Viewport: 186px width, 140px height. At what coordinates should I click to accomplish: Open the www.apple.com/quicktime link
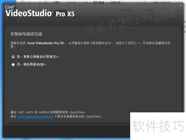[36, 116]
